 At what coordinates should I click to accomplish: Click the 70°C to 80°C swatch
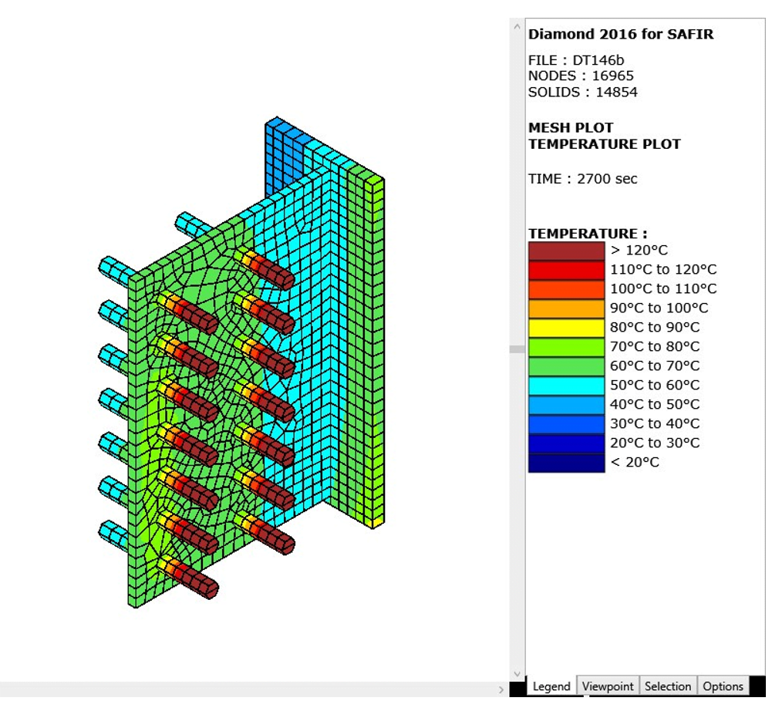point(566,347)
